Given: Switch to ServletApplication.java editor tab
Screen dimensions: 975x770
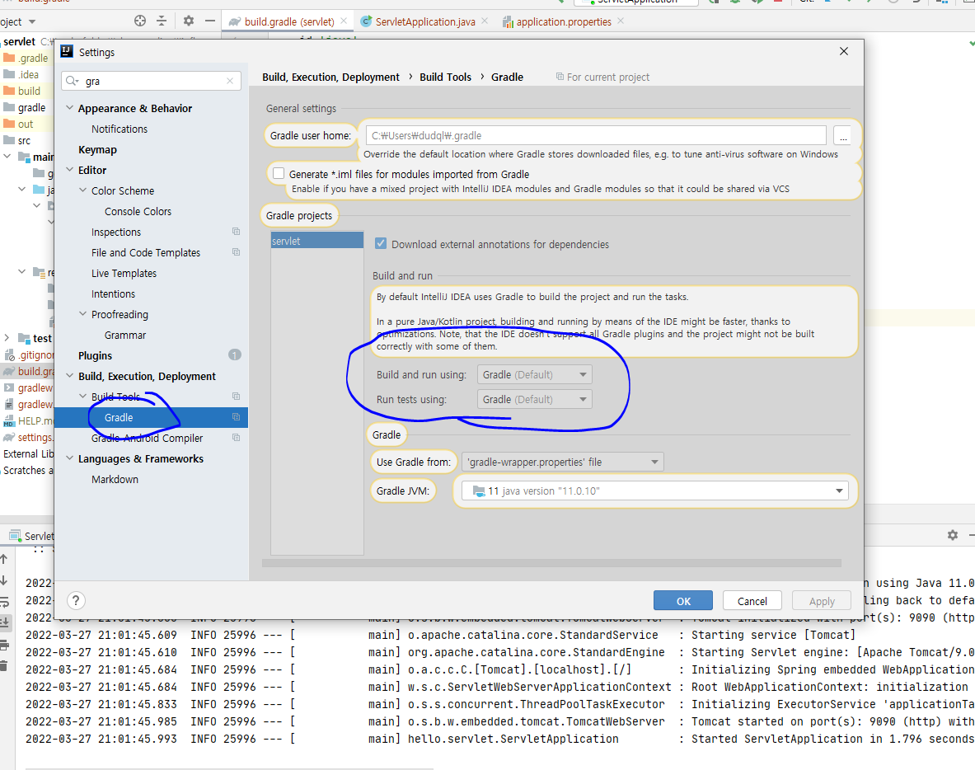Looking at the screenshot, I should [x=424, y=21].
